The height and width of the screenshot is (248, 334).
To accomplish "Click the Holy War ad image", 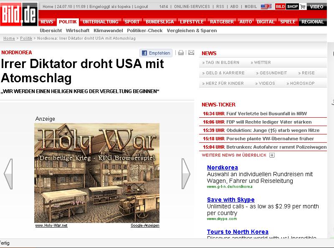I will [97, 173].
